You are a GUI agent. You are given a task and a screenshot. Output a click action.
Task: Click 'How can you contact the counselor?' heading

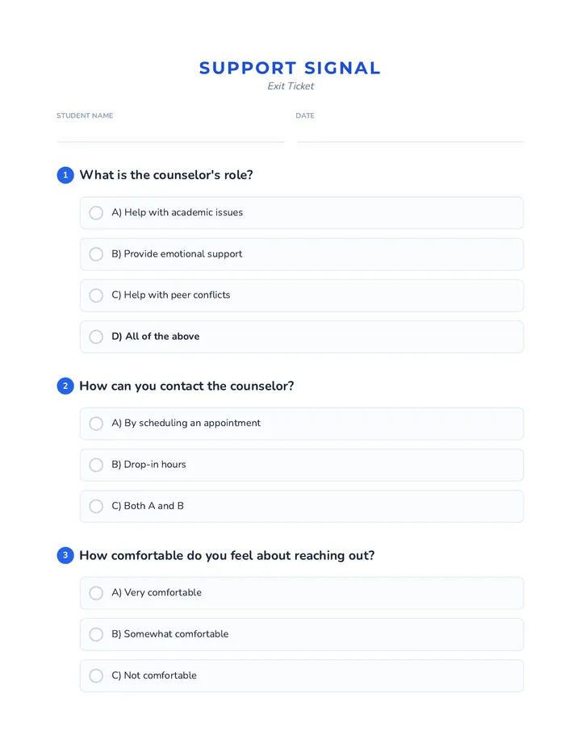click(186, 386)
